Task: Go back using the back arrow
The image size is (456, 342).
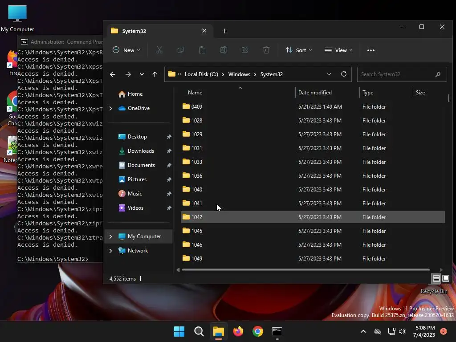Action: (113, 74)
